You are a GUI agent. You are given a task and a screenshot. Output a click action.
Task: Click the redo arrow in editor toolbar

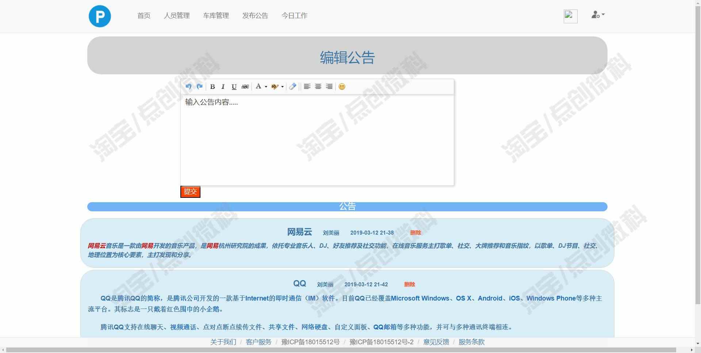(x=199, y=86)
